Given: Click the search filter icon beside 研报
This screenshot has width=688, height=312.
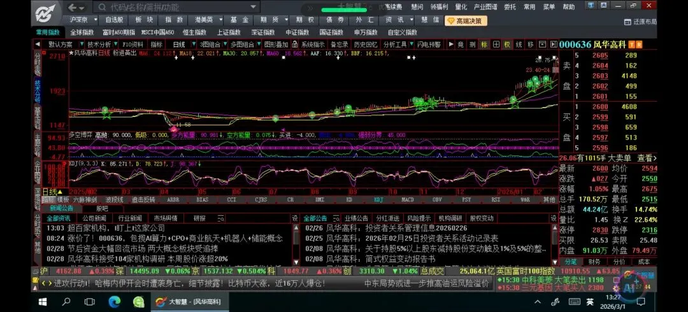Looking at the screenshot, I should click(221, 218).
